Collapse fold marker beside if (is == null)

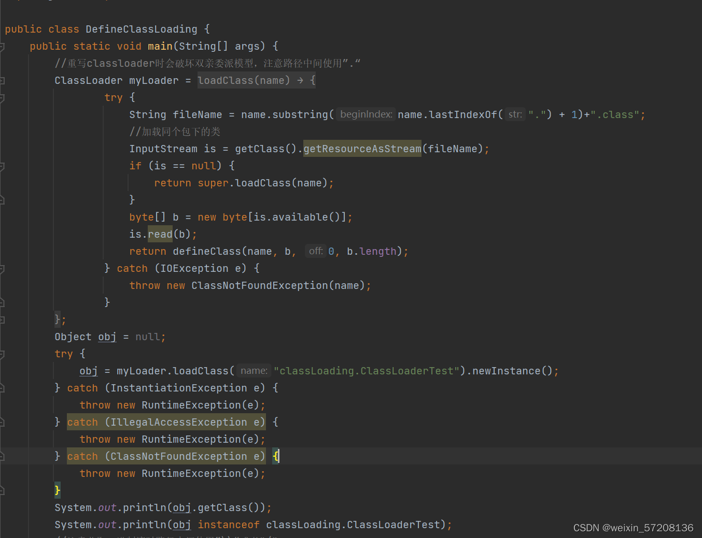[2, 166]
